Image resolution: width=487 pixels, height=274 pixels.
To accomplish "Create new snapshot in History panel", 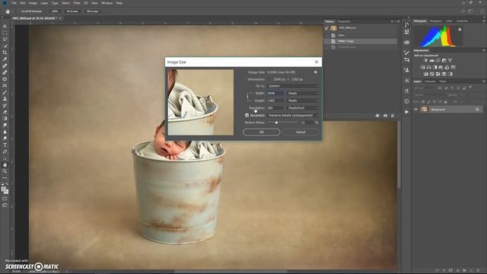I will 385,116.
